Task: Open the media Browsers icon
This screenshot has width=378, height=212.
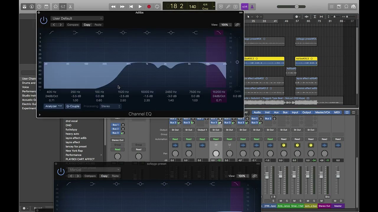Action: 354,6
